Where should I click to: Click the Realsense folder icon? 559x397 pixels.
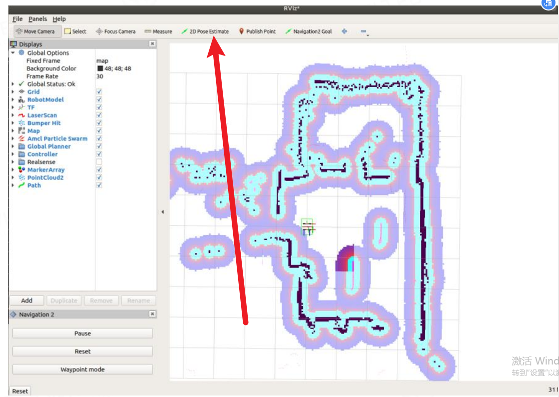point(22,162)
